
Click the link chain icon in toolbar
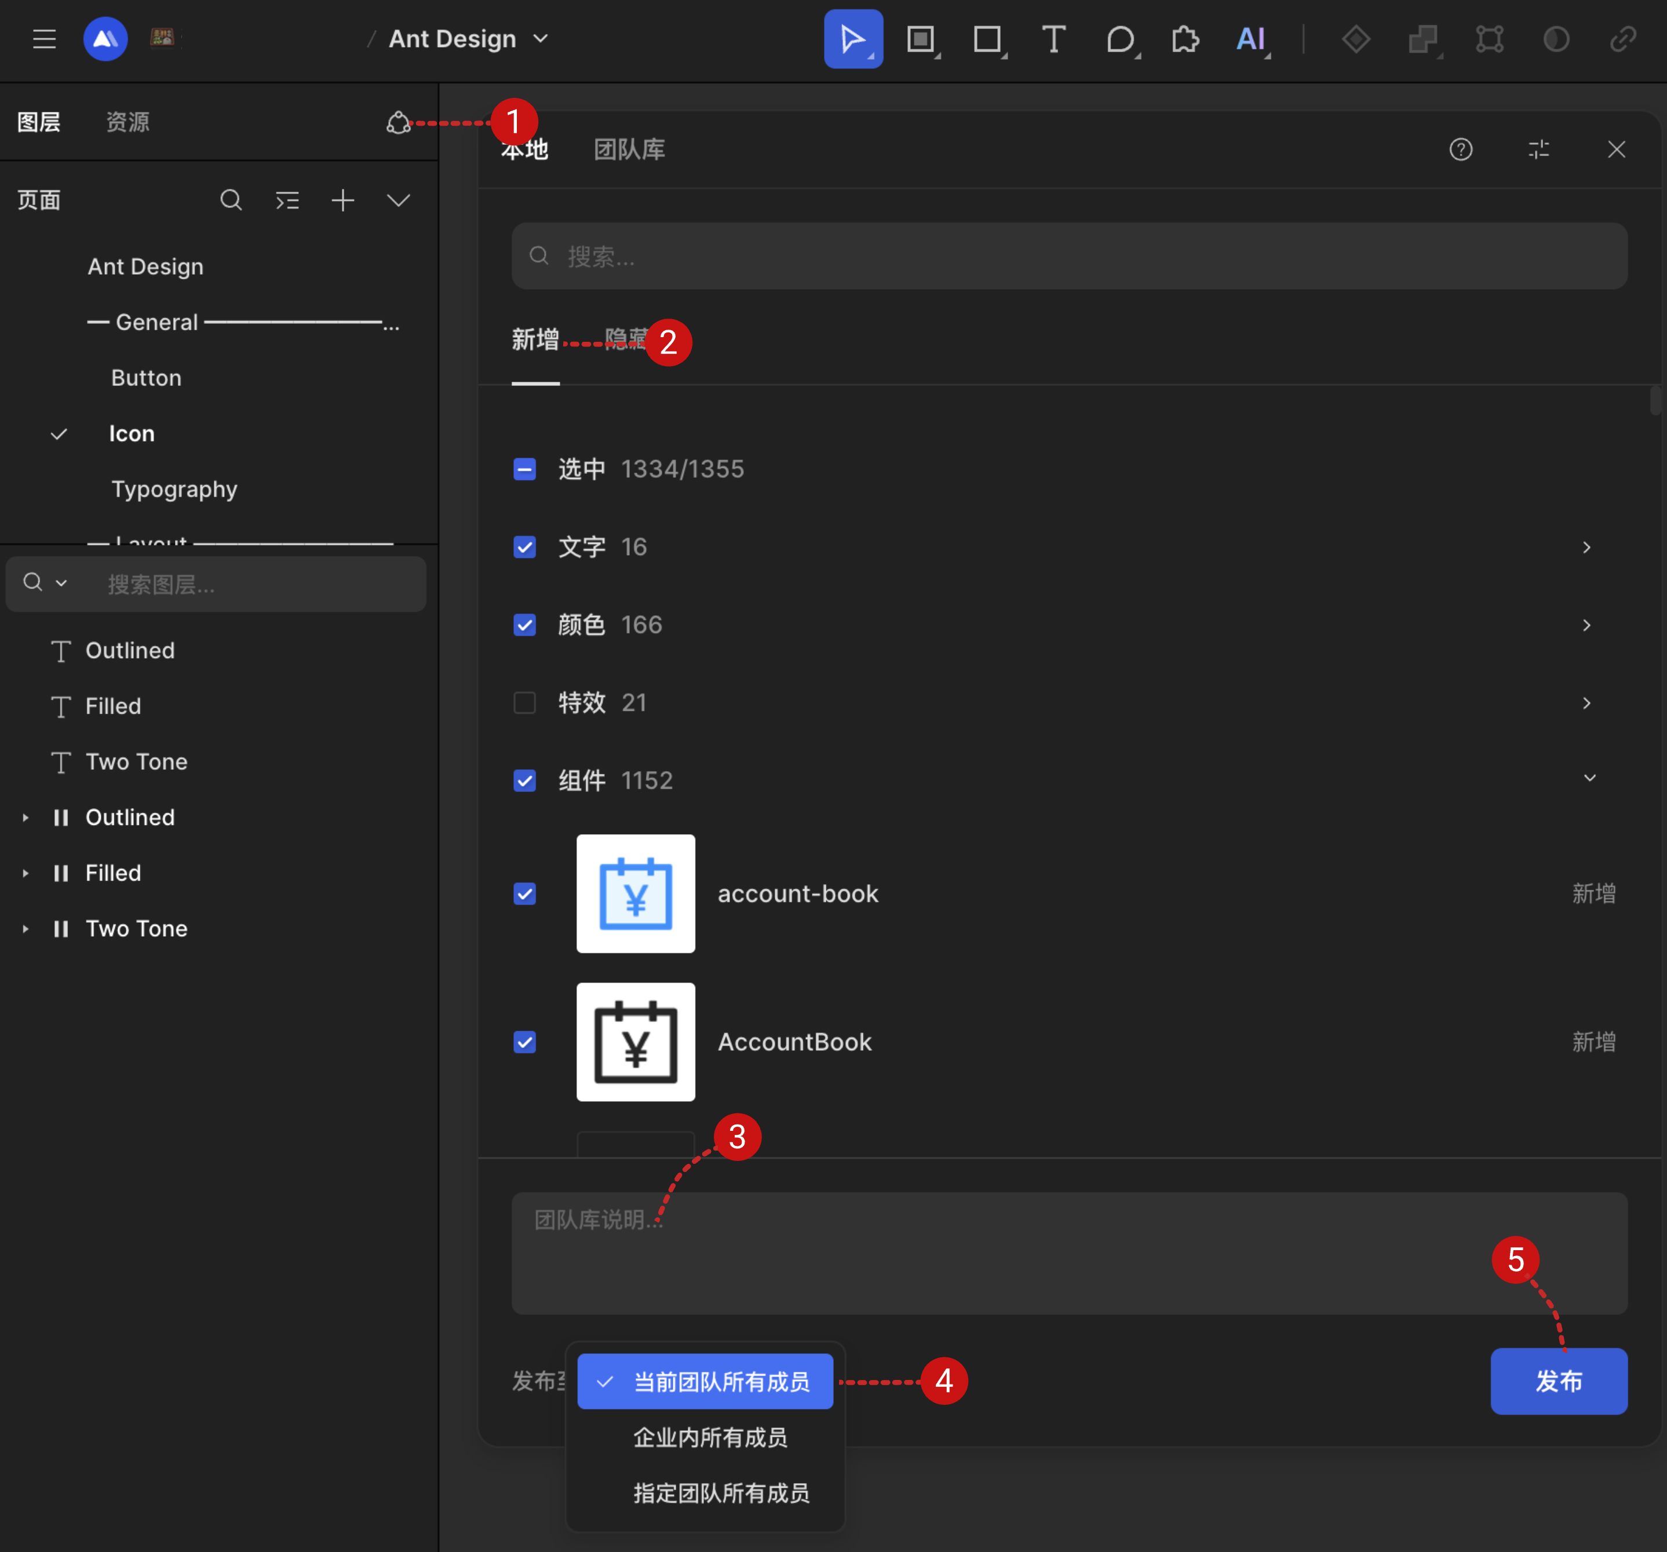click(x=1624, y=39)
